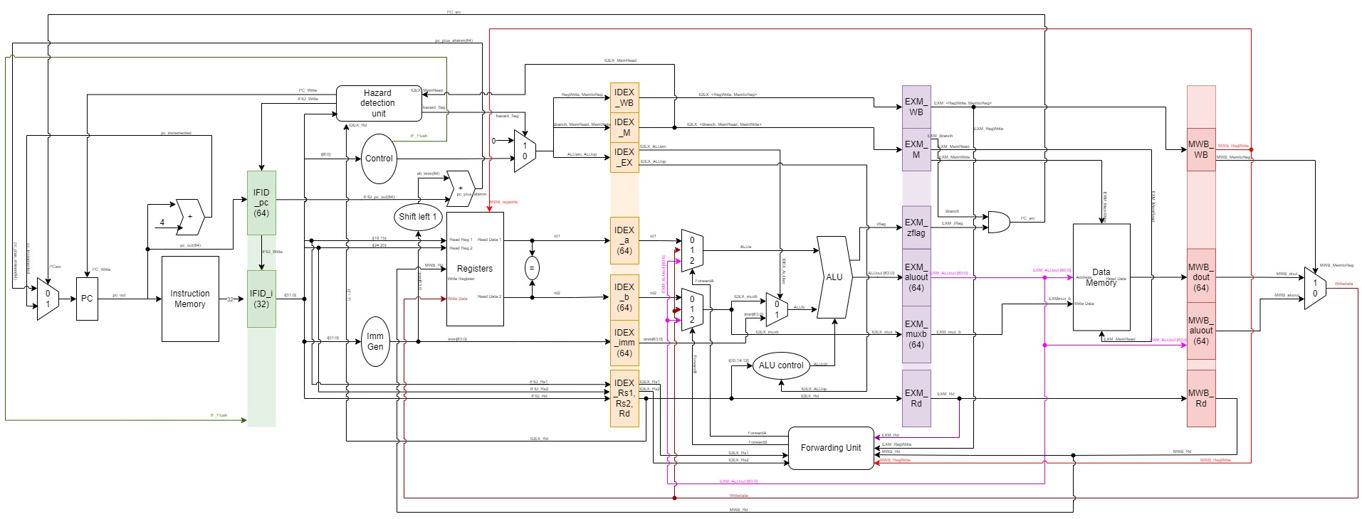Screen dimensions: 1362x519
Task: Select the IDEX_imm (64) register
Action: pos(624,342)
